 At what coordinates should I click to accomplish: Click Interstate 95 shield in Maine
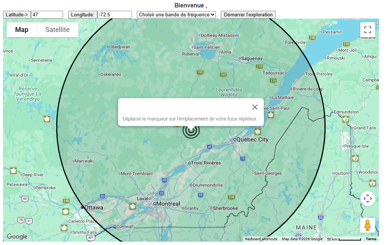click(320, 217)
